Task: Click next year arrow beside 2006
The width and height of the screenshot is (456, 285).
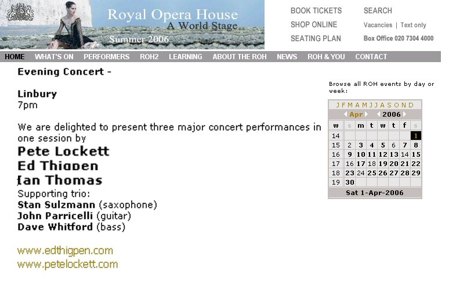Action: click(x=404, y=114)
